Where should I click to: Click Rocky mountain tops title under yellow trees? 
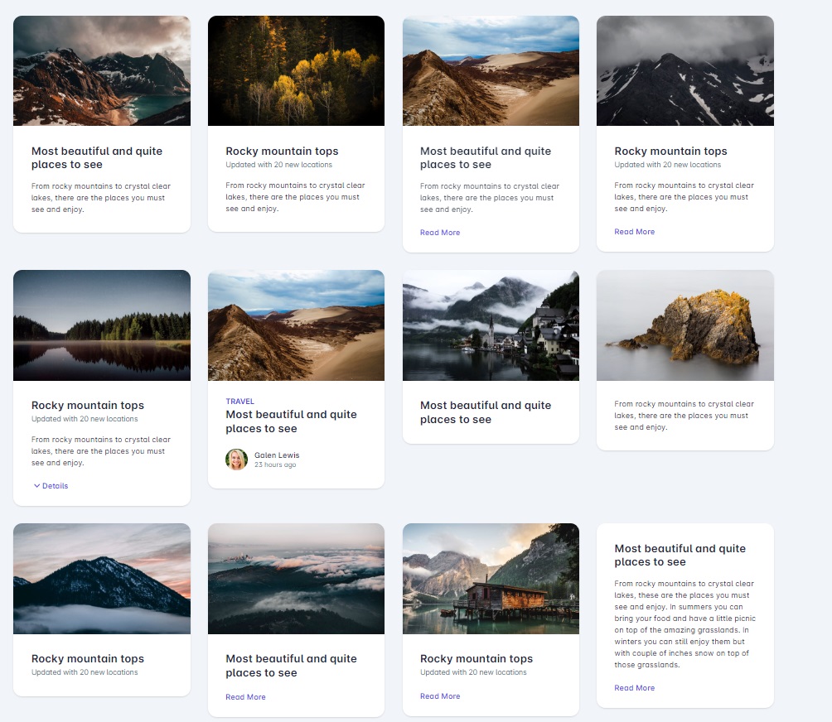(x=282, y=151)
